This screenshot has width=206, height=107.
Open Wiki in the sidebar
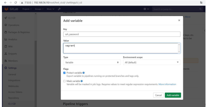point(10,47)
